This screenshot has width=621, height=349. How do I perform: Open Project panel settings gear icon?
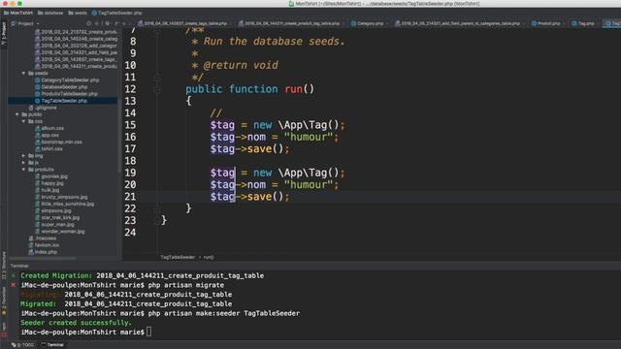(x=108, y=23)
